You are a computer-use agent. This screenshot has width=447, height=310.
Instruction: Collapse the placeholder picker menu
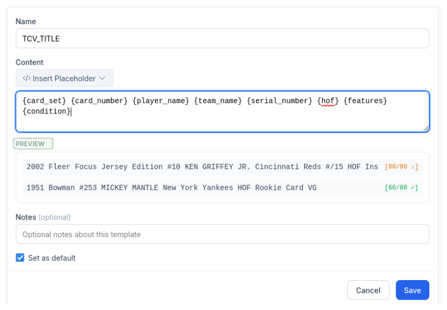64,78
